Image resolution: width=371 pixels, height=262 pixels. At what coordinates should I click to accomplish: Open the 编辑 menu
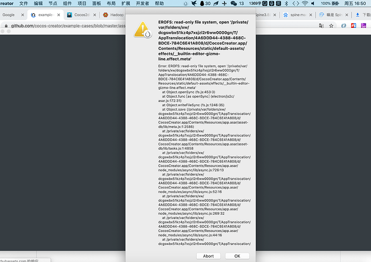coord(38,3)
